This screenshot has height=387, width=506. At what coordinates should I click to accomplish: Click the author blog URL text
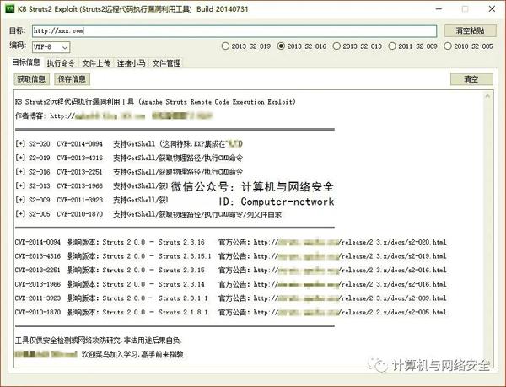point(98,116)
